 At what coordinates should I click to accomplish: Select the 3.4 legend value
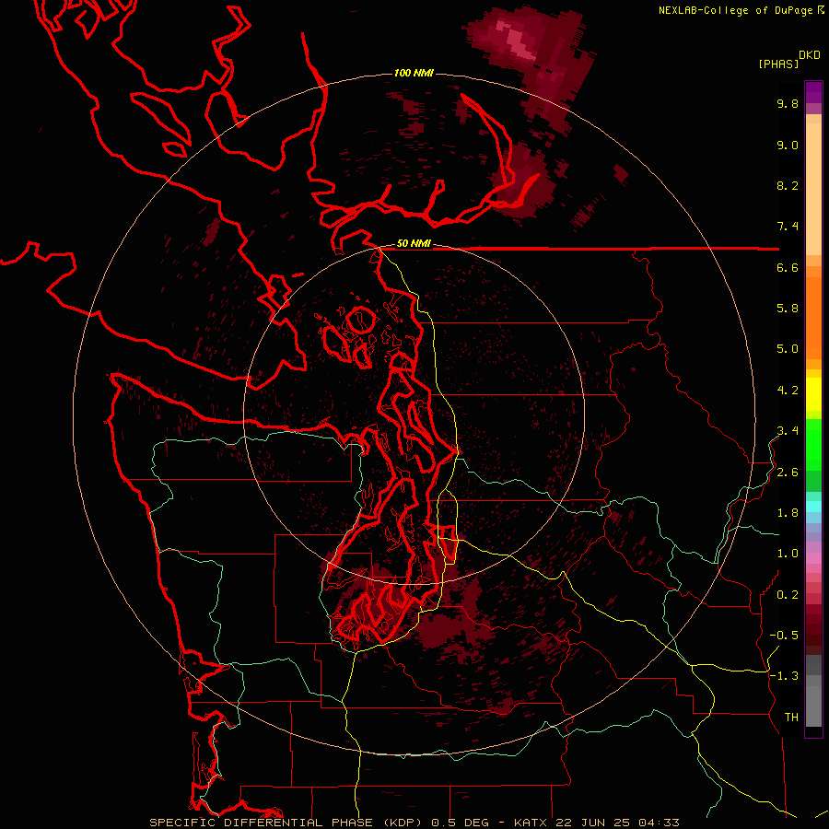coord(788,431)
